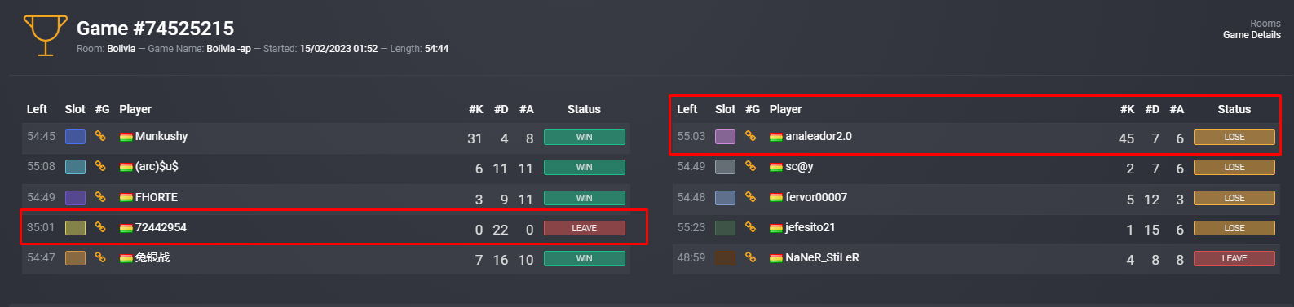Open player profile fervor00007
This screenshot has height=307, width=1294.
tap(816, 197)
